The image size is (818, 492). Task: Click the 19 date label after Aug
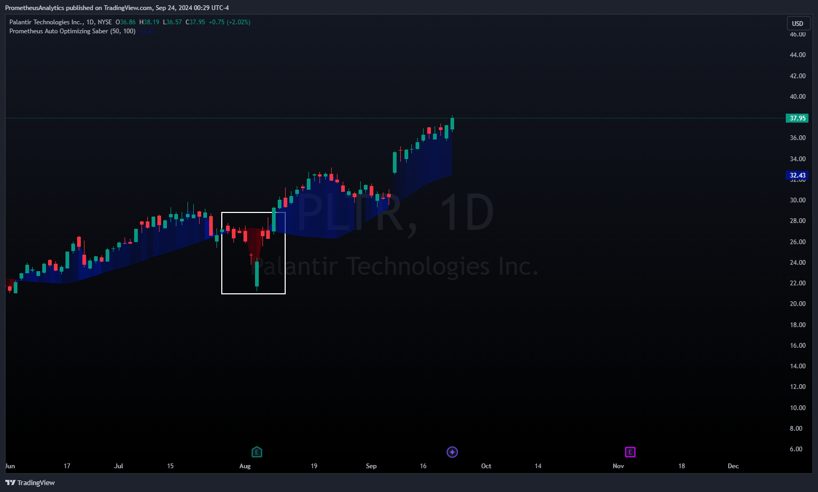(x=314, y=466)
